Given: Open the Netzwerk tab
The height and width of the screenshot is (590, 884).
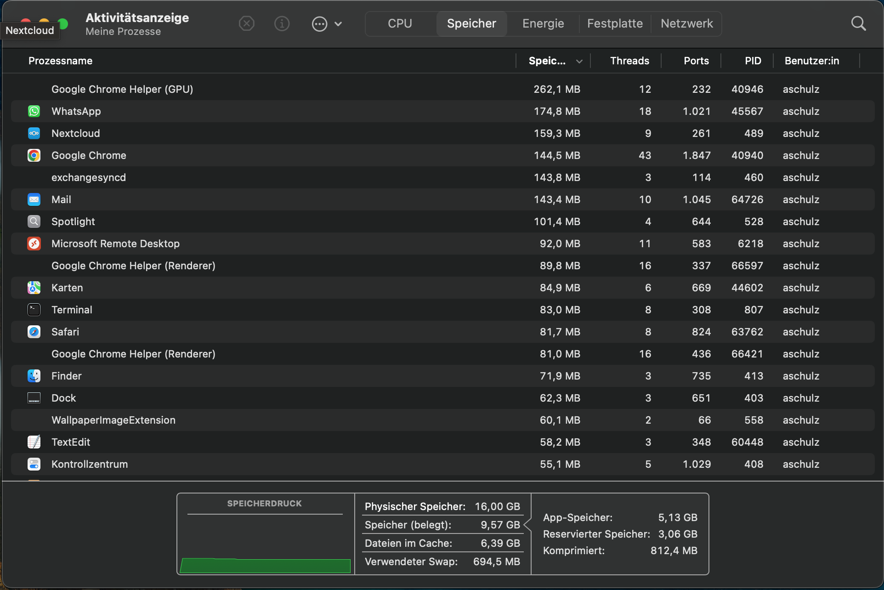Looking at the screenshot, I should click(x=686, y=23).
